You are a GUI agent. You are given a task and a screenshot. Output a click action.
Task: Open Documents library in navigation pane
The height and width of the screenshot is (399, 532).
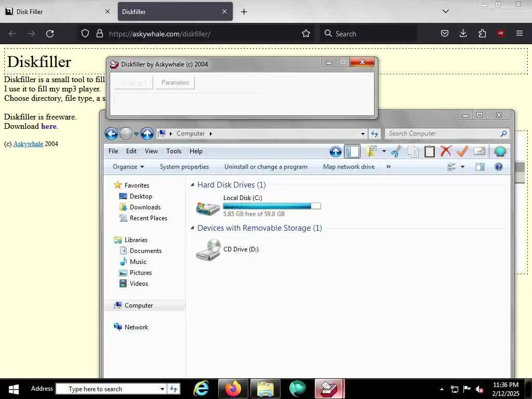click(x=145, y=251)
